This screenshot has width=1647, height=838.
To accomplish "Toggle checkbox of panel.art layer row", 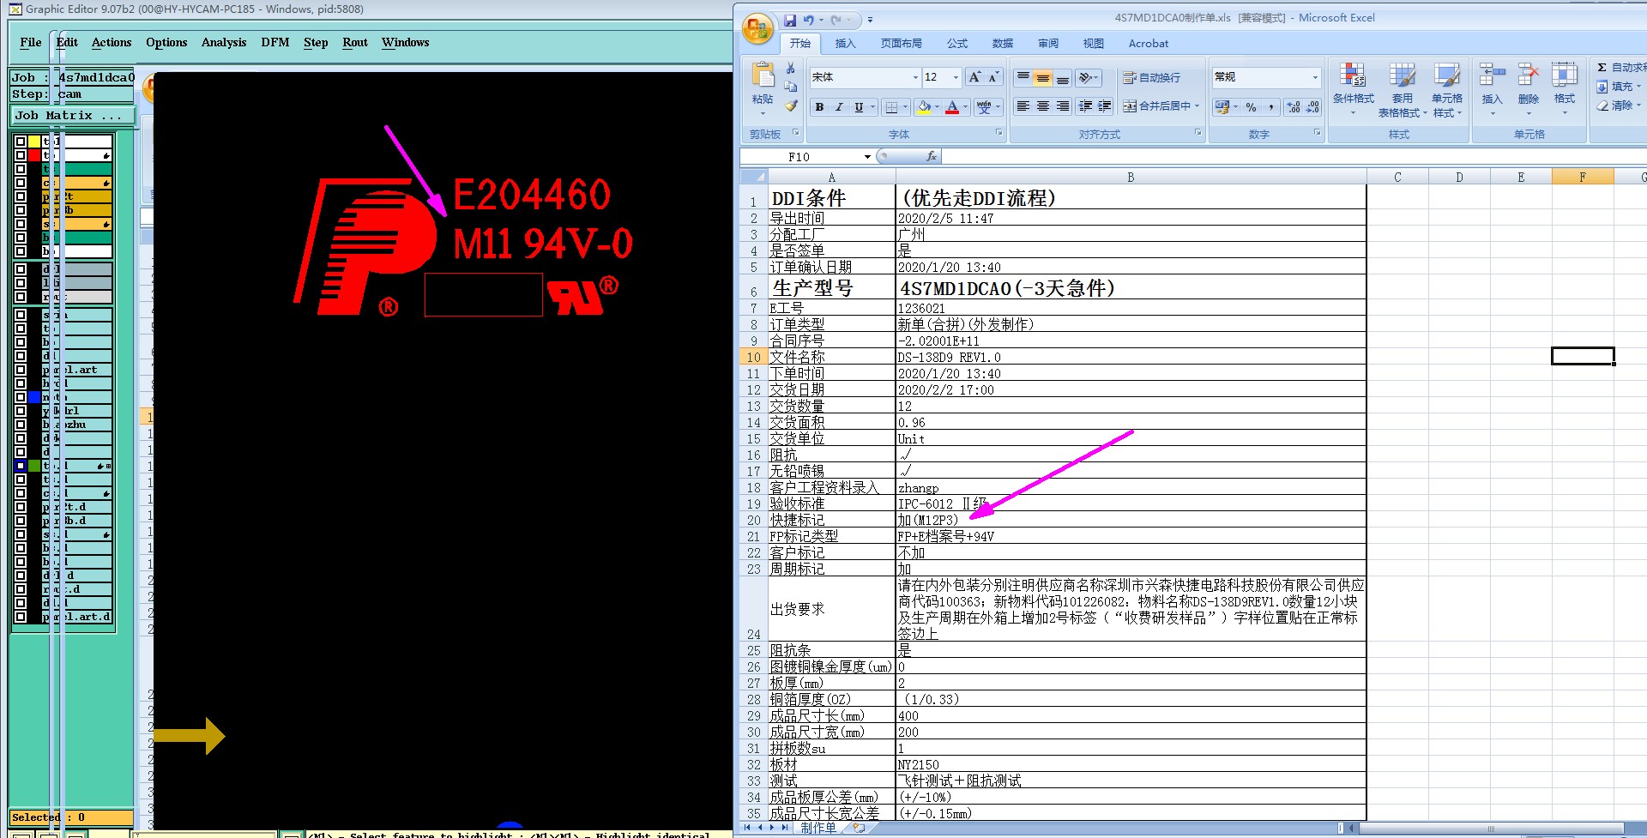I will (21, 370).
